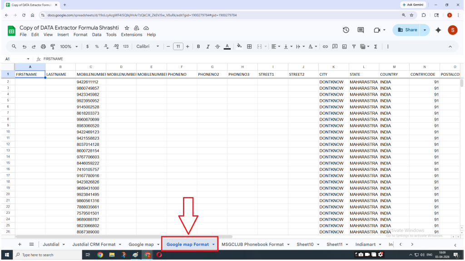465x261 pixels.
Task: Click the Share button
Action: point(407,30)
